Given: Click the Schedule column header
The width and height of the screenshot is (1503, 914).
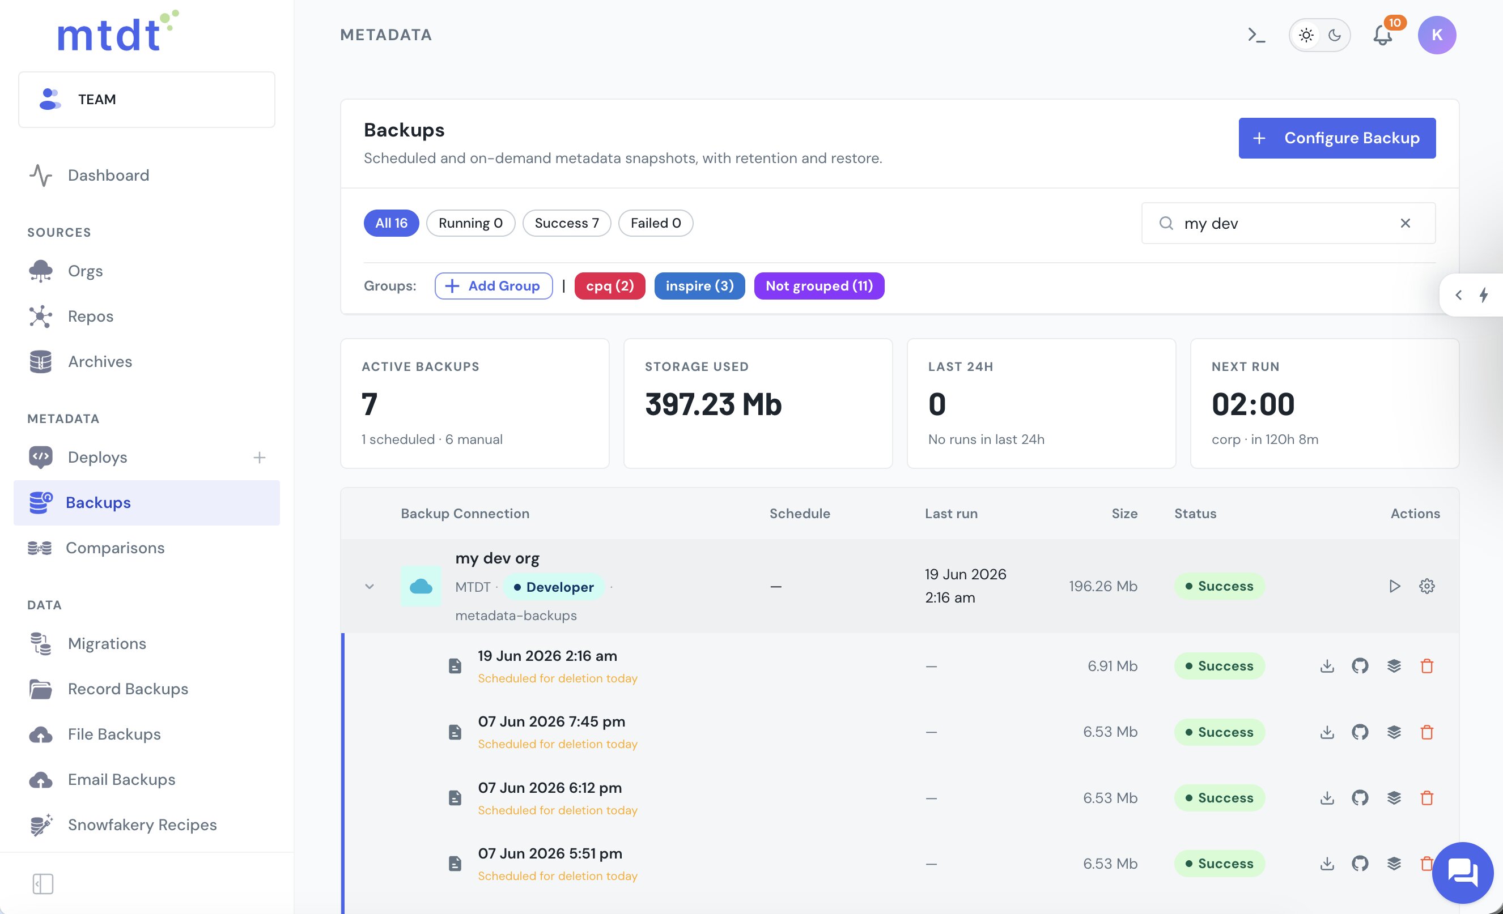Looking at the screenshot, I should tap(799, 514).
